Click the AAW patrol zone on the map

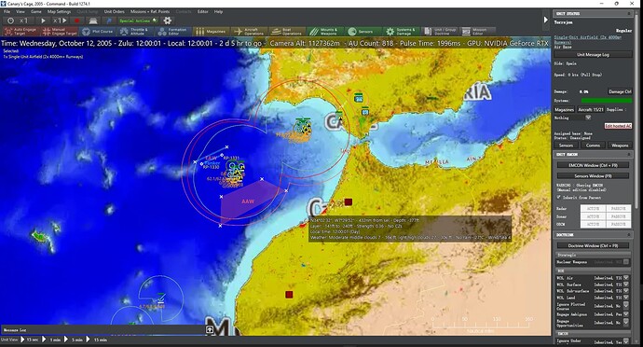click(x=248, y=201)
